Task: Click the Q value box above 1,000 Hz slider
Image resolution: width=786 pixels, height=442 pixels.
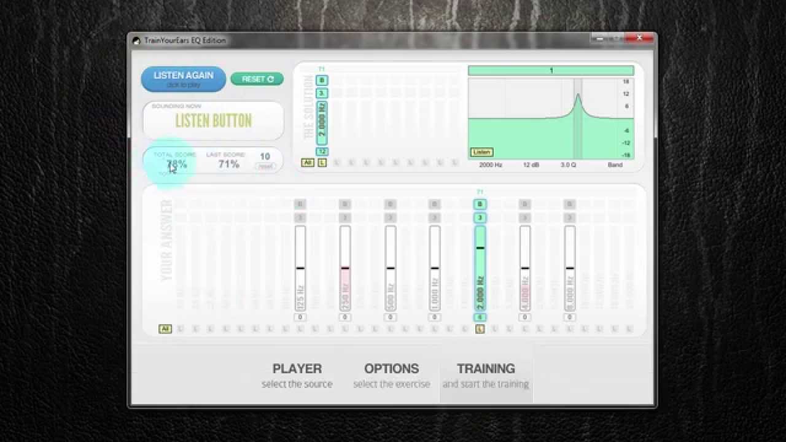Action: (435, 218)
